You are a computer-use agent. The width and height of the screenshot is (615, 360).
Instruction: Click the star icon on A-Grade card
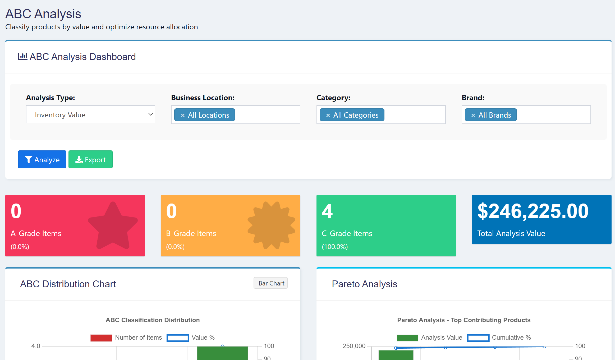click(113, 225)
